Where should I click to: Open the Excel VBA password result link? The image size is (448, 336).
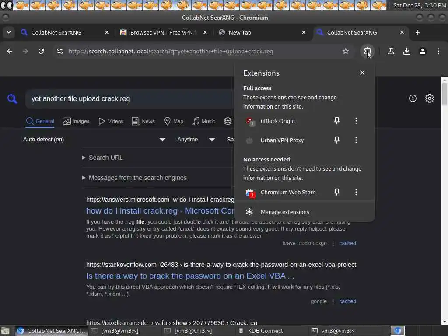tap(190, 276)
